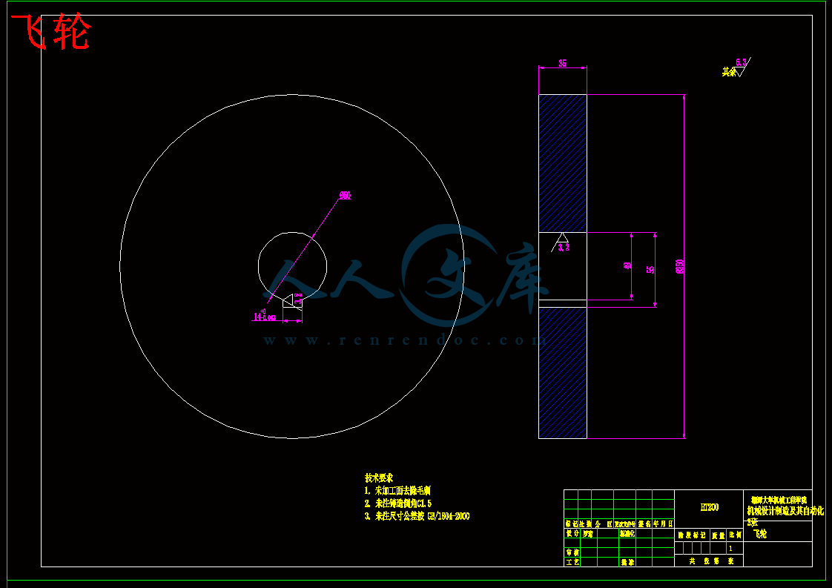Select the 'Φ250' outer diameter dimension

tap(679, 266)
